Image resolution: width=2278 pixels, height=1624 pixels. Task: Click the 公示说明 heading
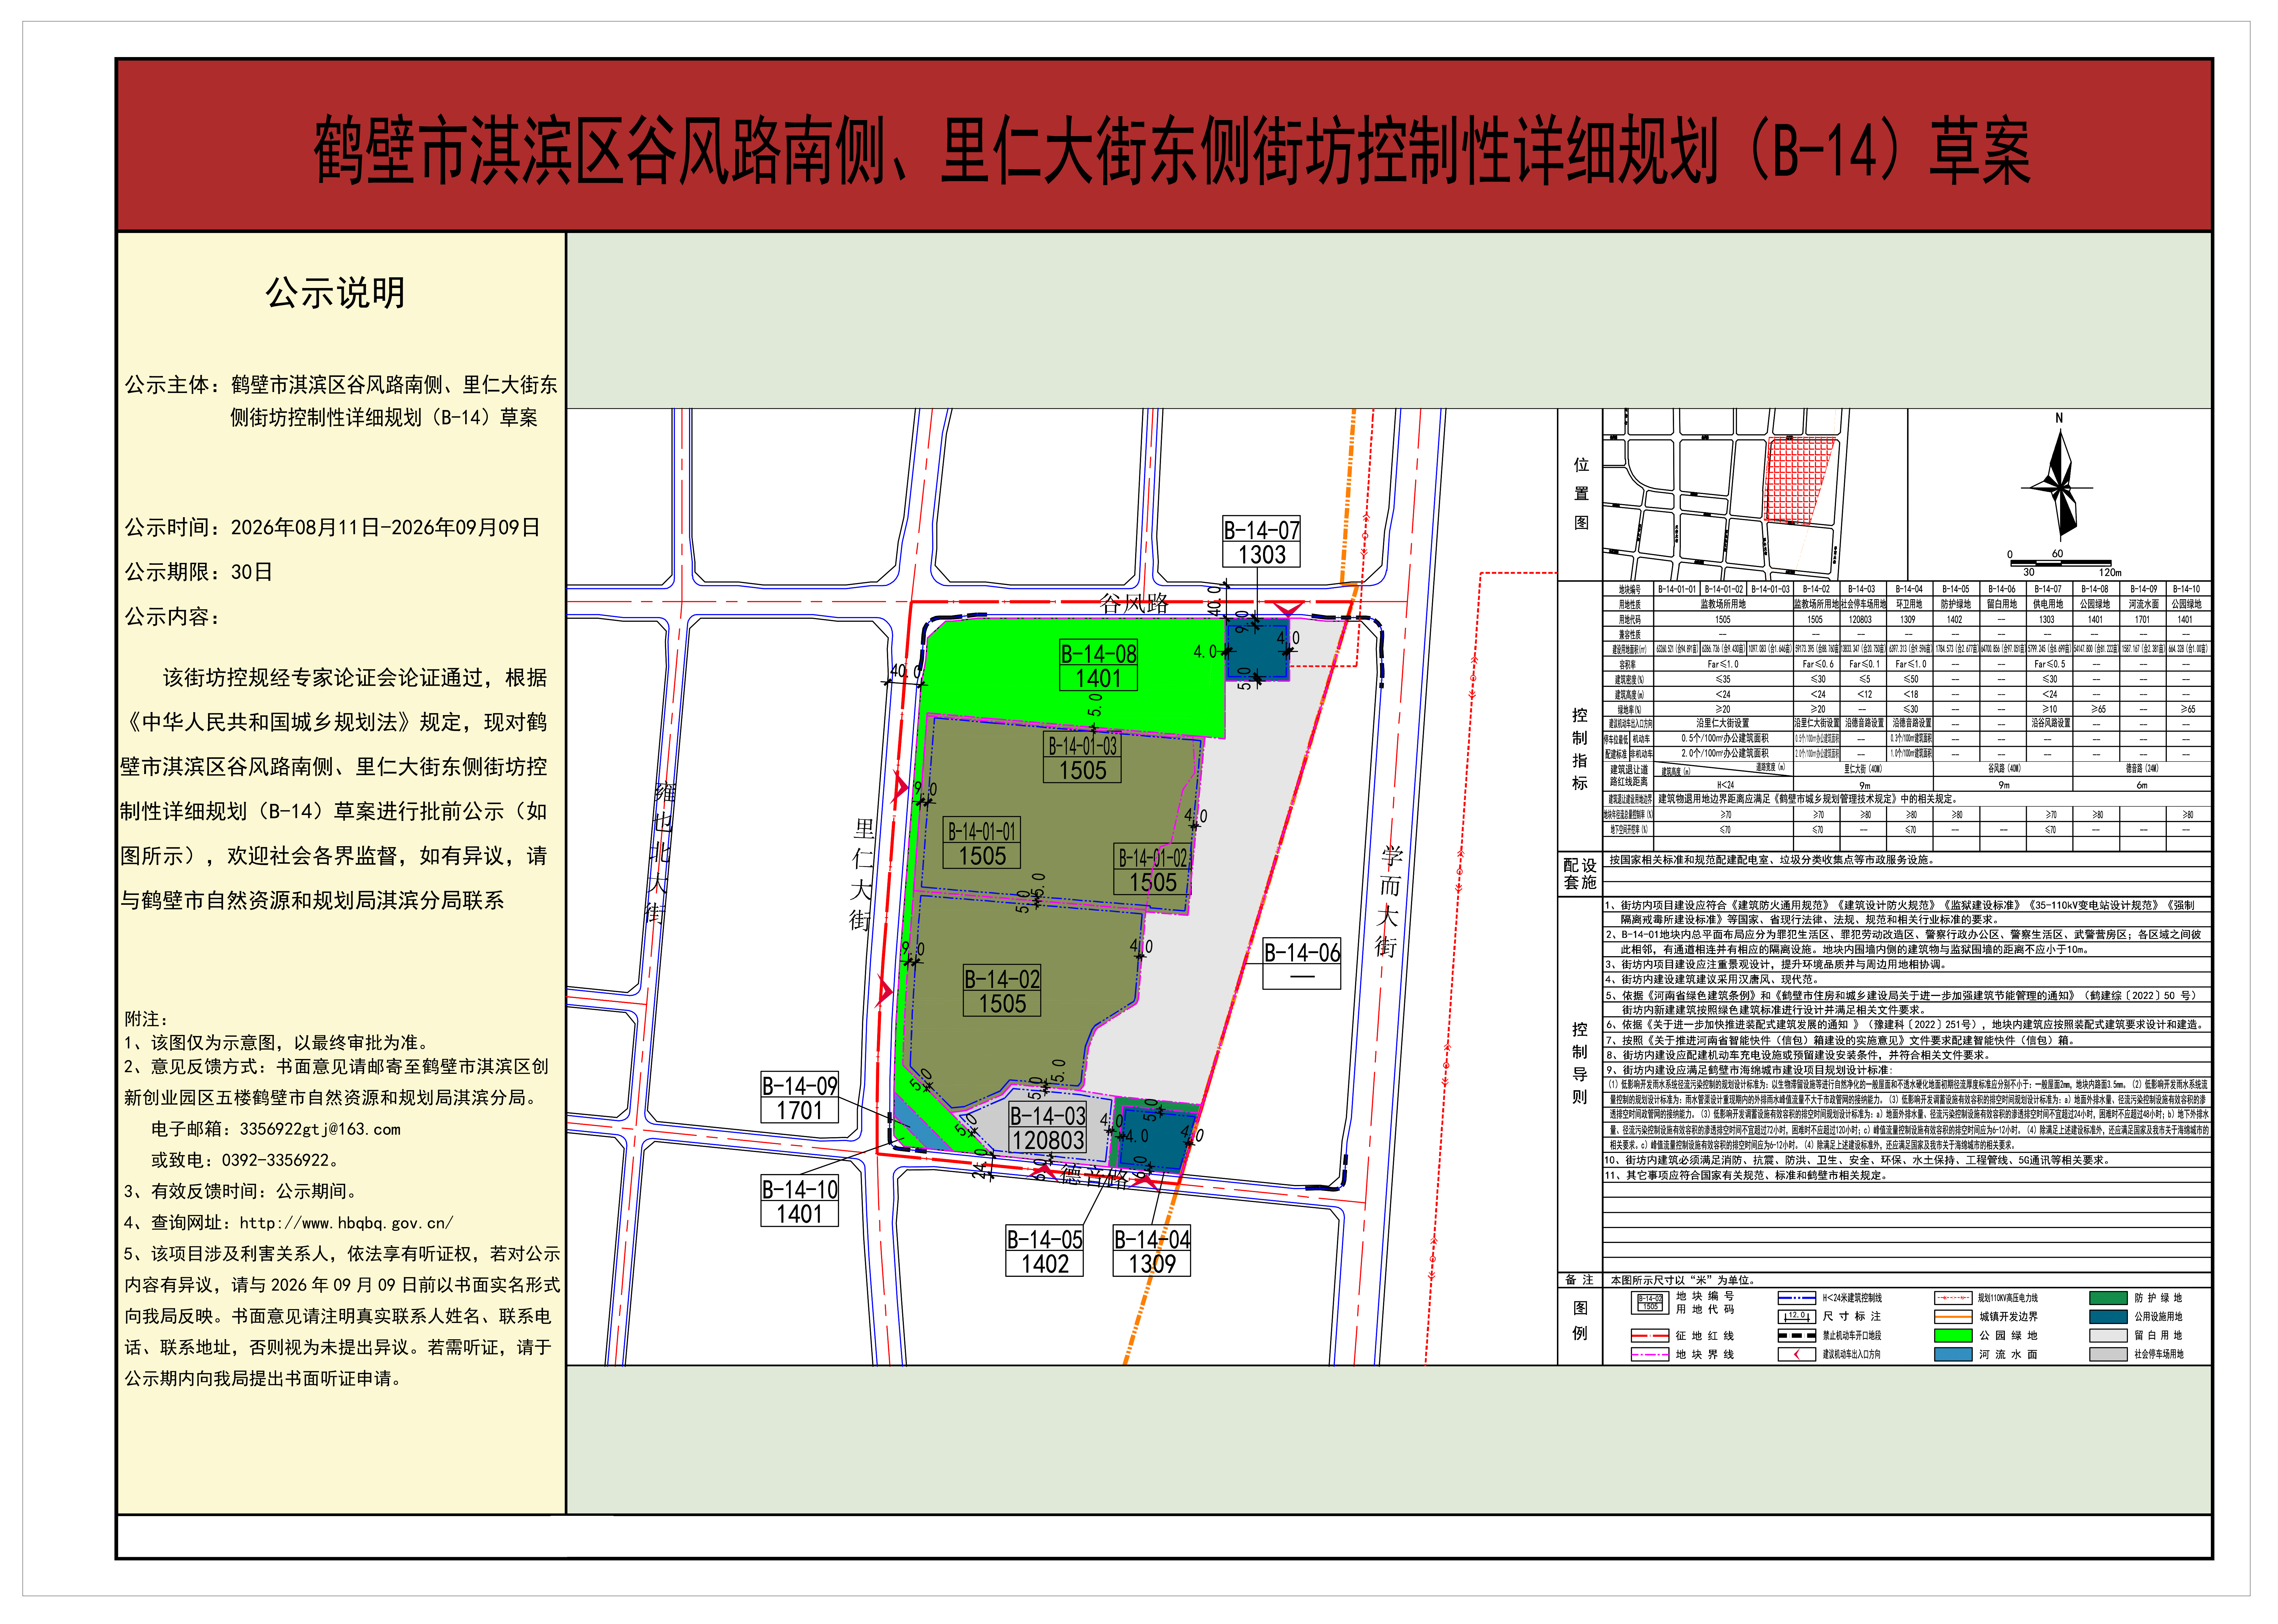[335, 293]
